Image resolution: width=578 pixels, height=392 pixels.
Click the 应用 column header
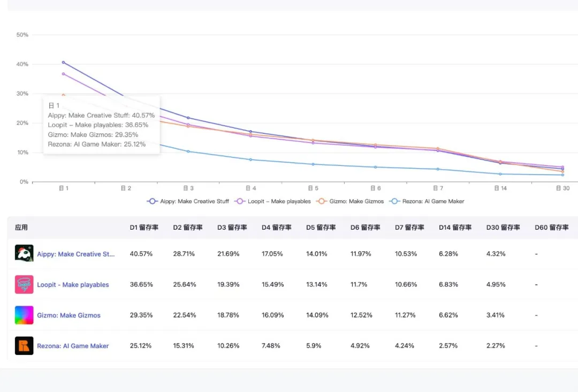coord(21,228)
